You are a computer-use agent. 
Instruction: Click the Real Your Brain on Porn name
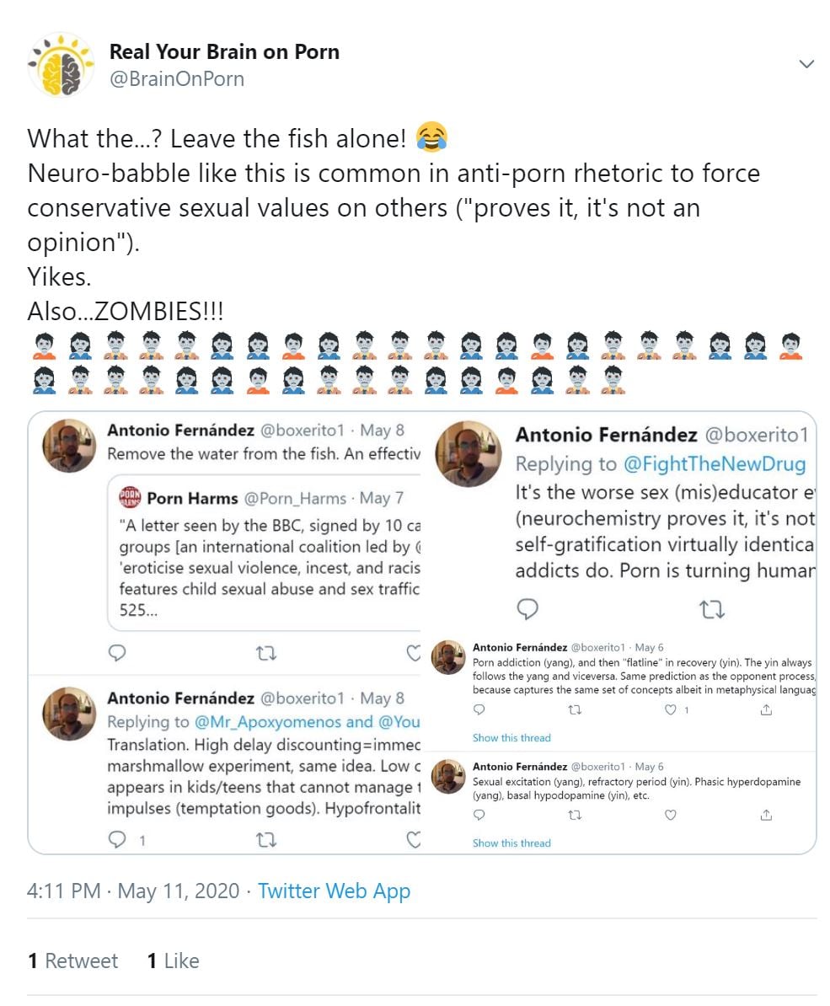[224, 51]
